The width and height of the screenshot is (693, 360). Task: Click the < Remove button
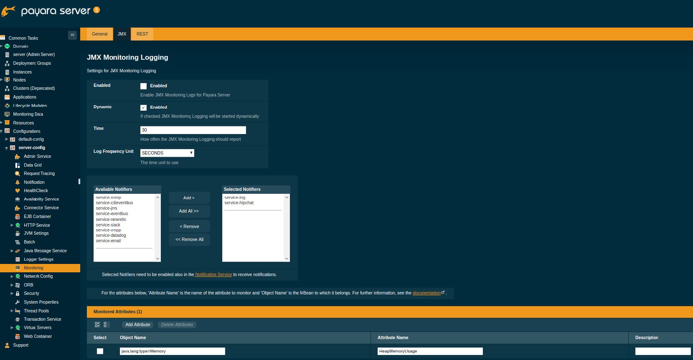pos(189,226)
